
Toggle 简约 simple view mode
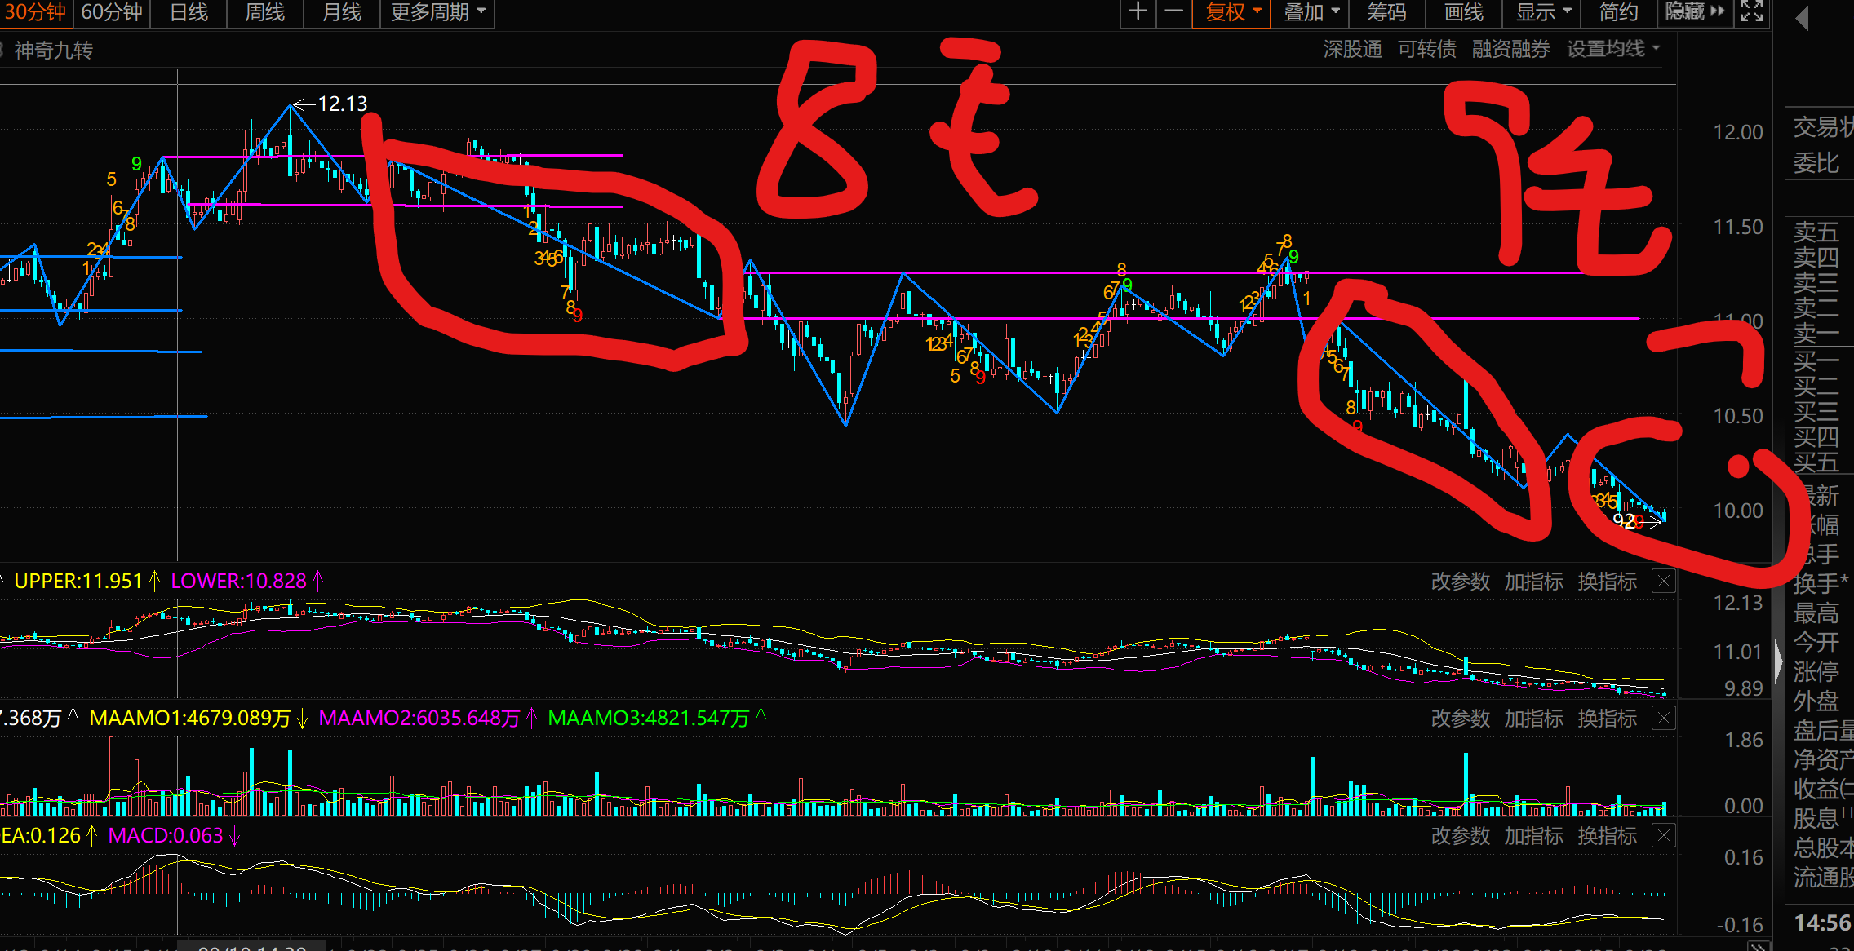pyautogui.click(x=1618, y=12)
